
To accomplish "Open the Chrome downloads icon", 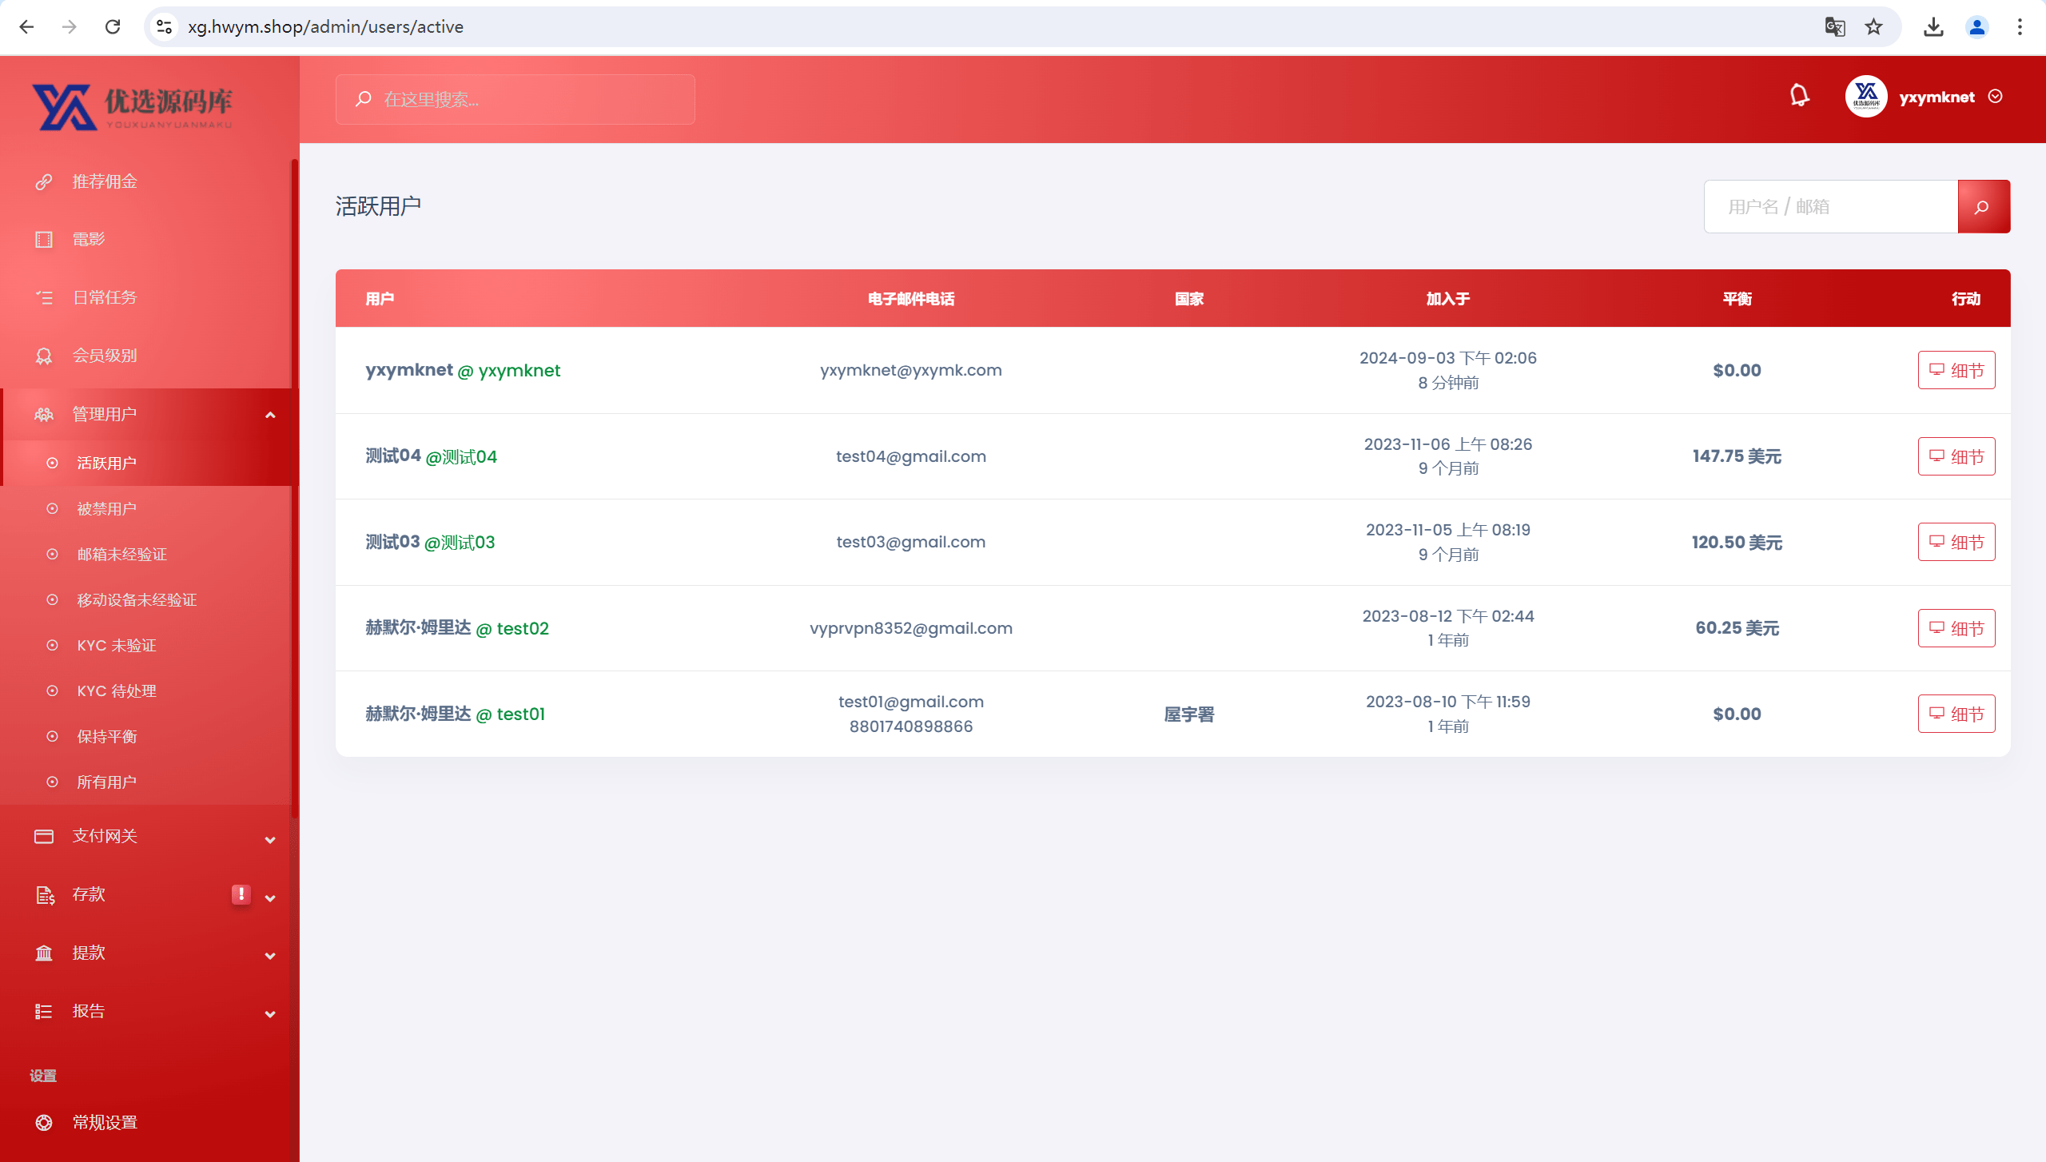I will pos(1933,27).
